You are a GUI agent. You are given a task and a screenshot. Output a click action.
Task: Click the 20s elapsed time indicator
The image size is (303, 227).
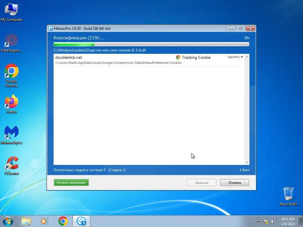click(247, 38)
